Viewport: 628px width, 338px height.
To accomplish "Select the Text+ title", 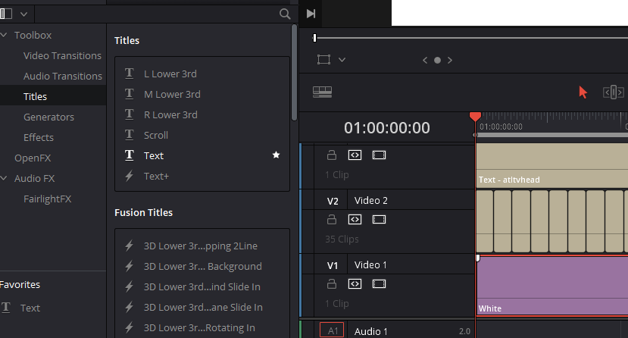I will click(x=156, y=176).
